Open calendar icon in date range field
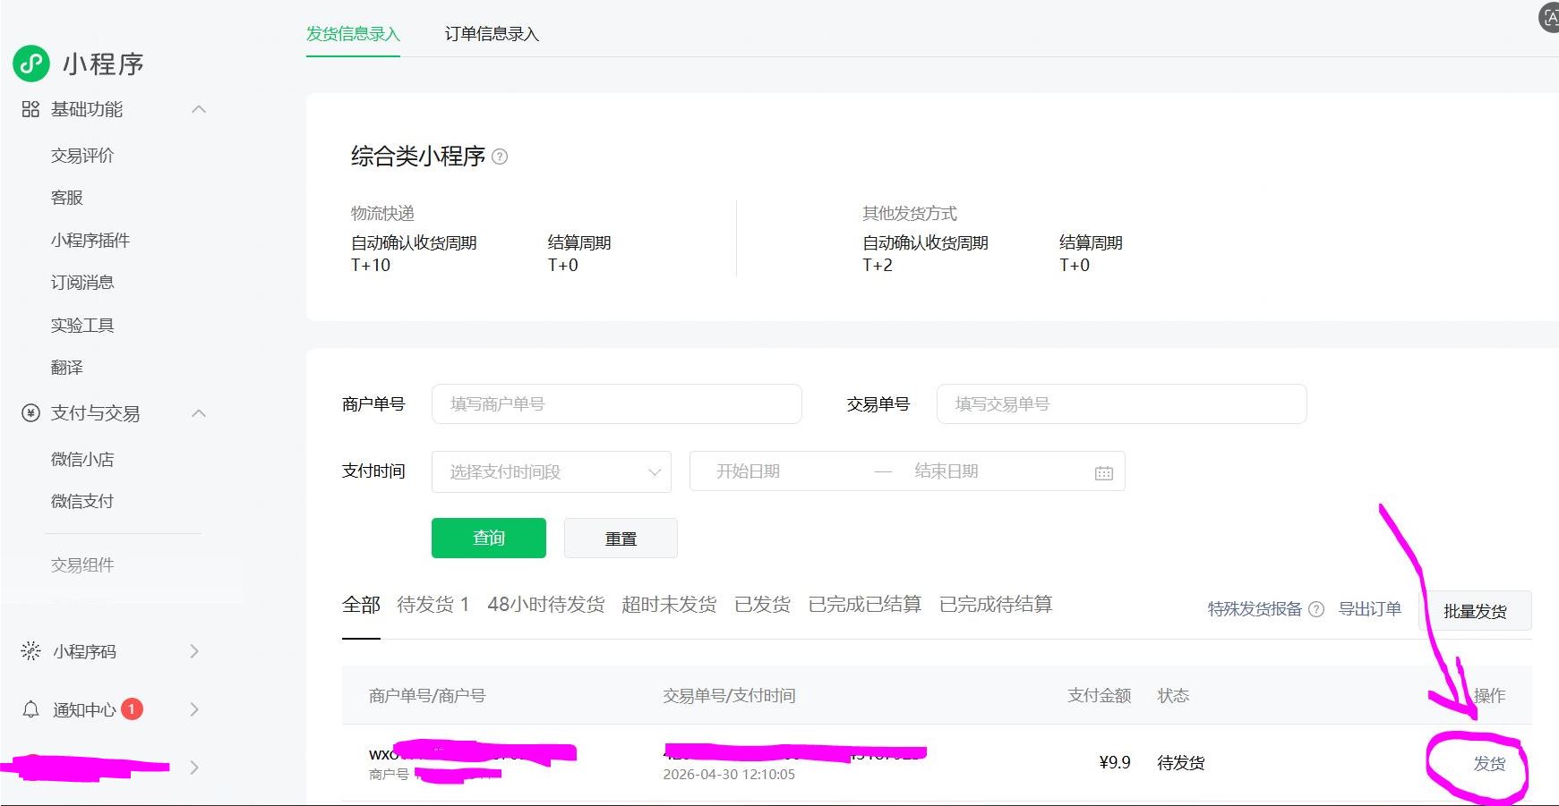The height and width of the screenshot is (806, 1559). pyautogui.click(x=1103, y=472)
